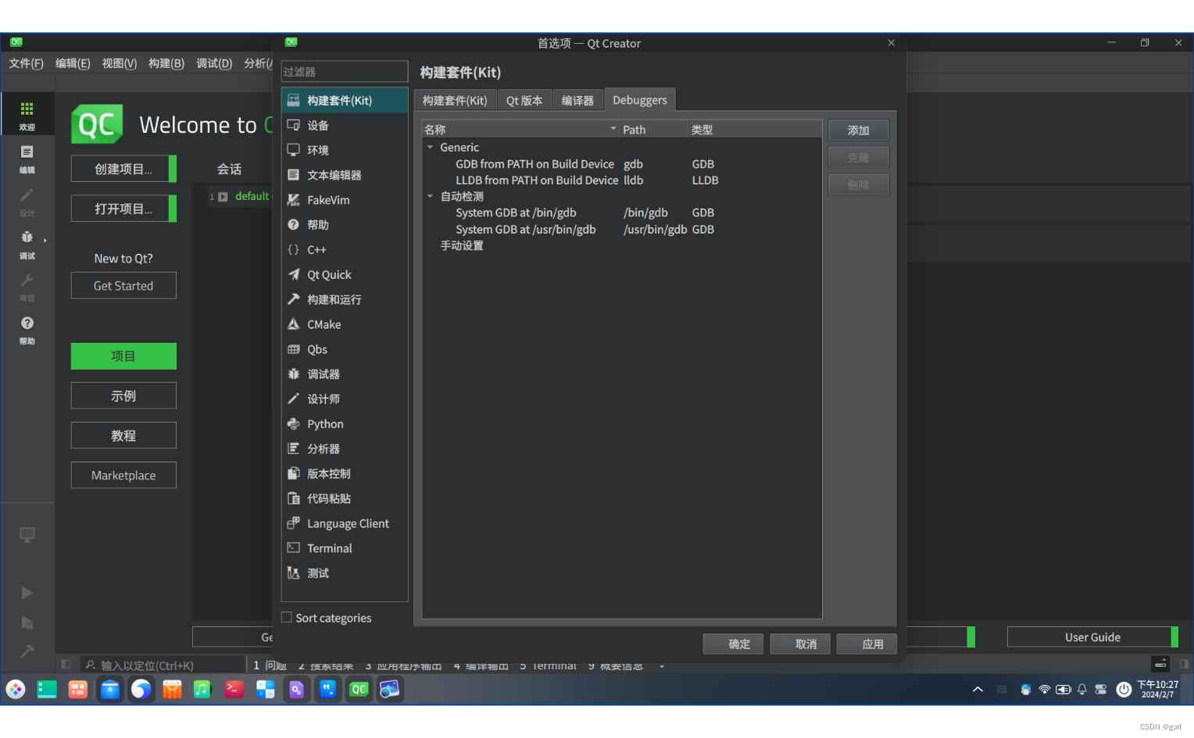Click the Build hammer icon
The width and height of the screenshot is (1194, 738).
point(27,651)
